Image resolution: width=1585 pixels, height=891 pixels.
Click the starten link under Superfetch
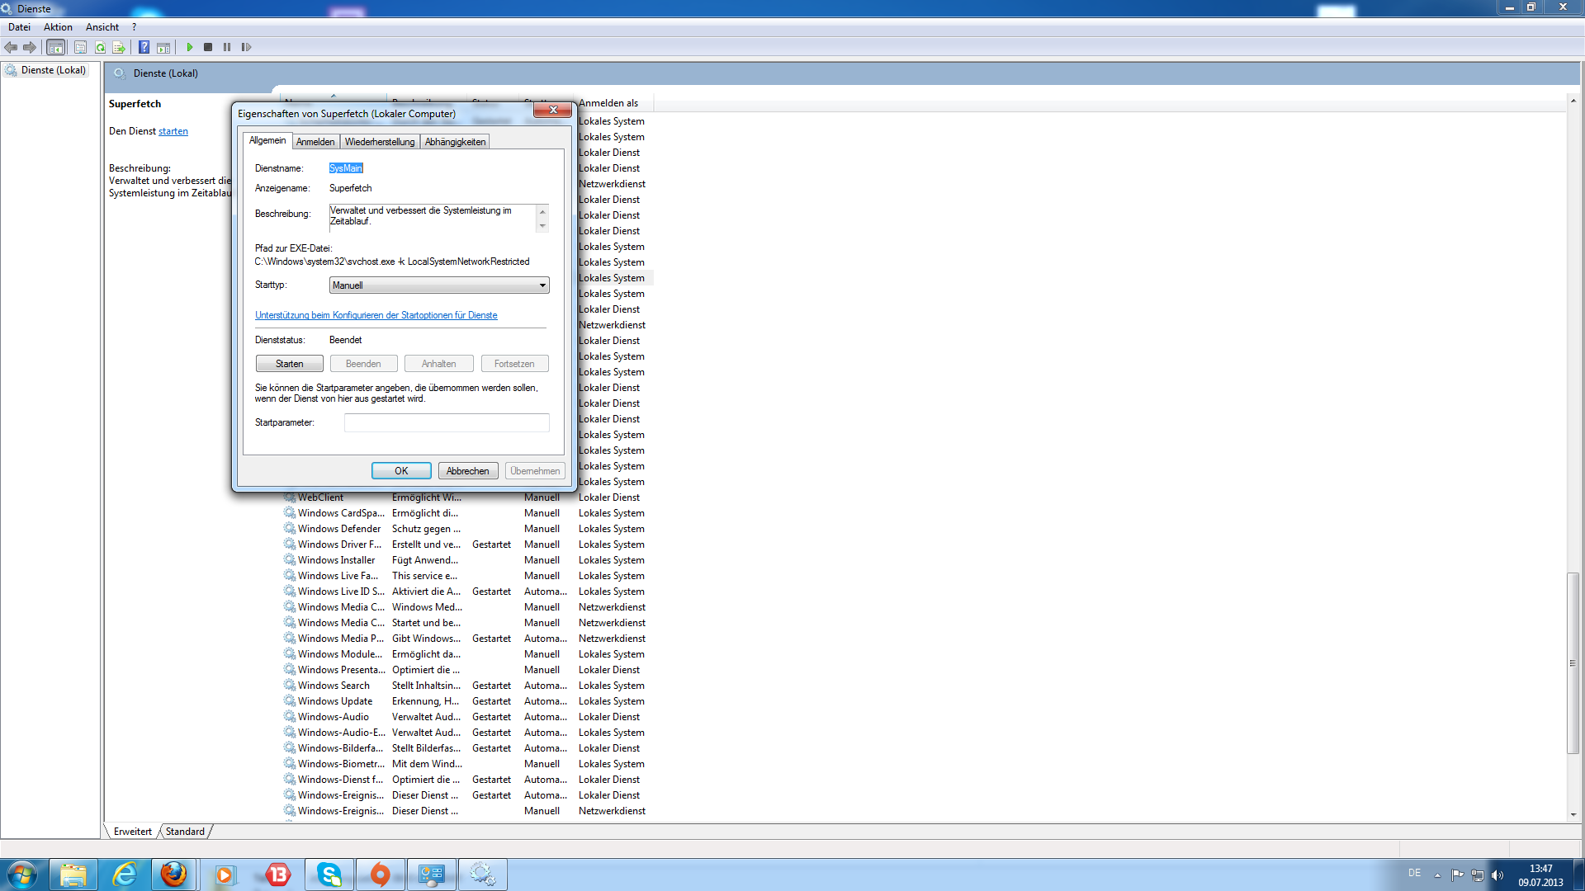click(x=173, y=131)
